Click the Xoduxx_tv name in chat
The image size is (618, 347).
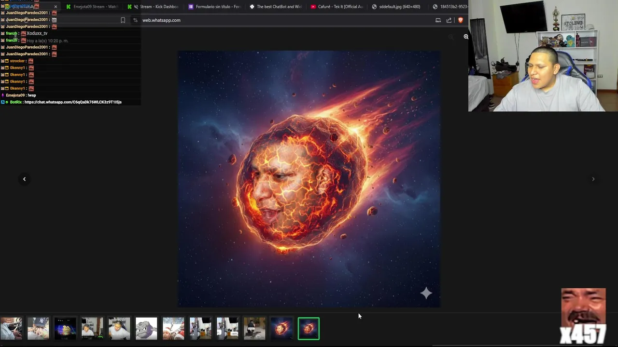pos(37,33)
